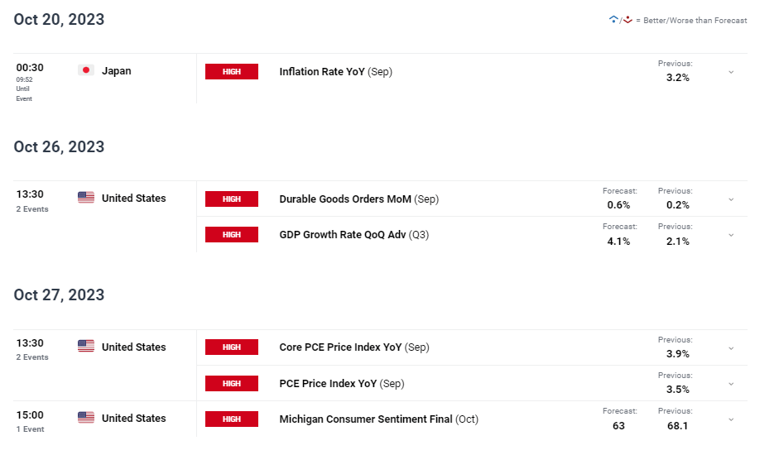Click the US flag beside Core PCE row

click(x=86, y=347)
